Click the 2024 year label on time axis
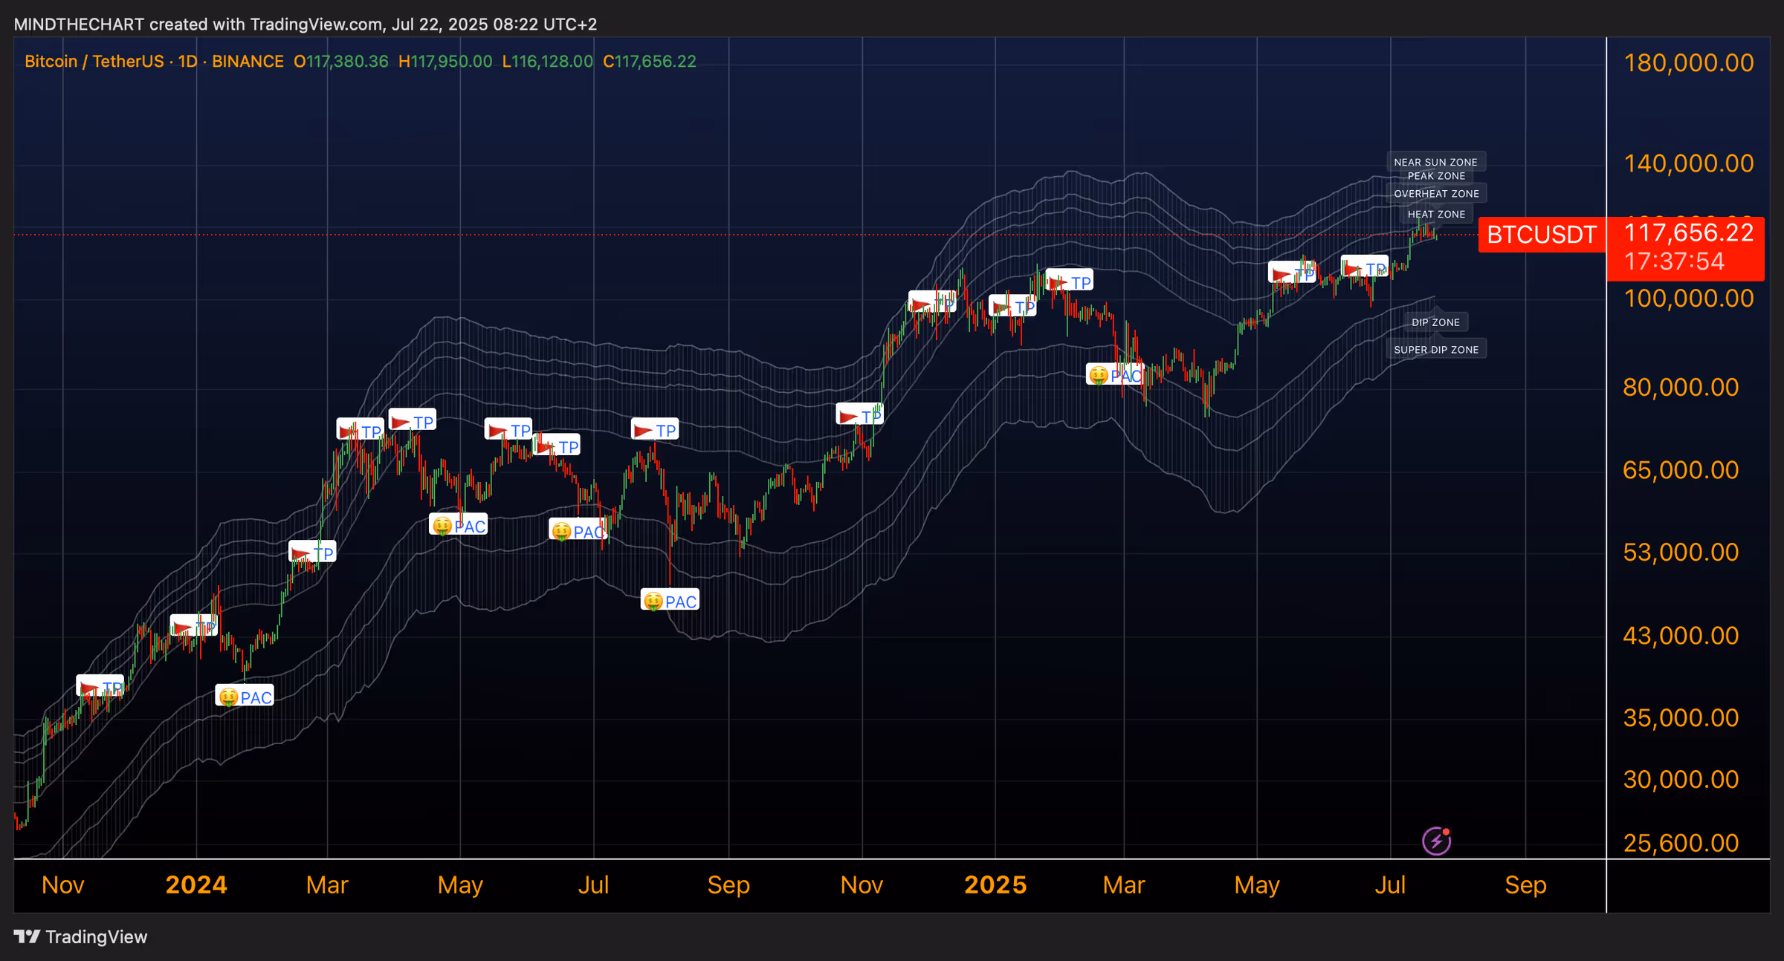Viewport: 1784px width, 961px height. tap(196, 885)
